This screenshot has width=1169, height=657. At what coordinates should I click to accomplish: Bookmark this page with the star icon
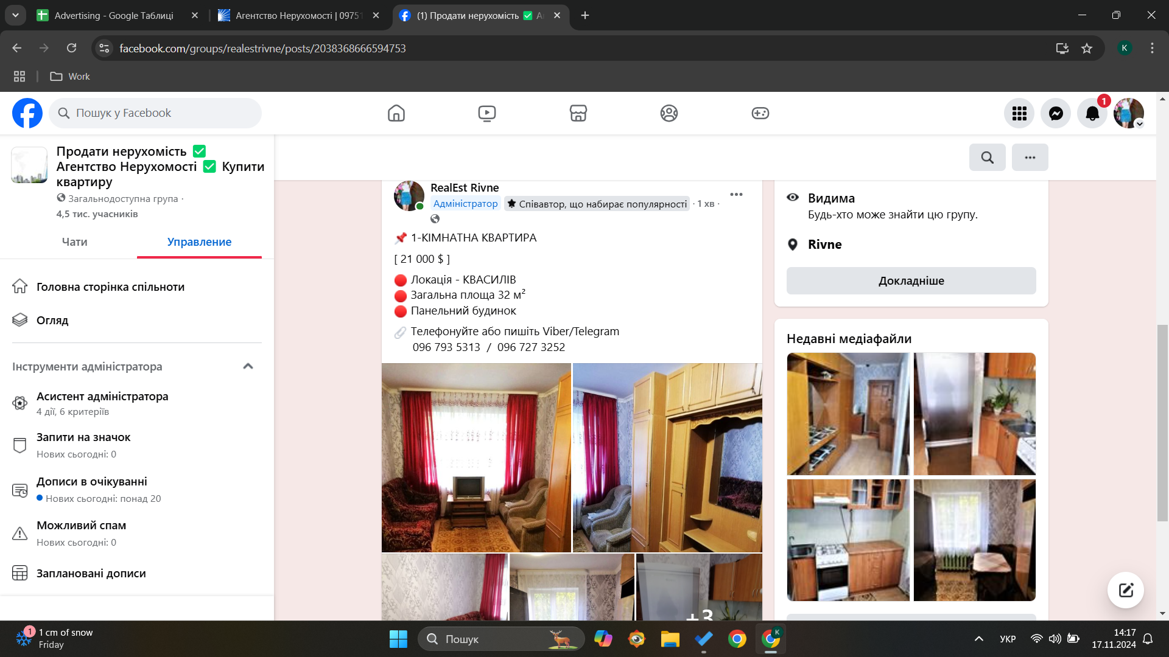1087,48
